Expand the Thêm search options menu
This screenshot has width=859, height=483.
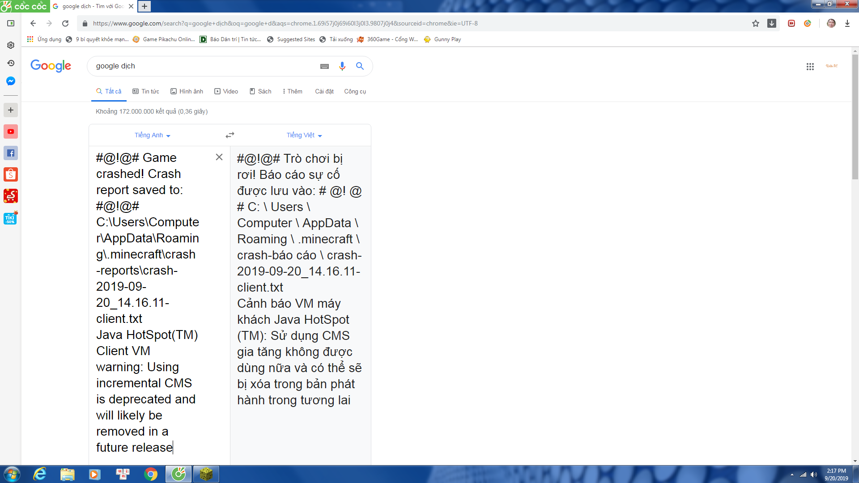pos(293,91)
